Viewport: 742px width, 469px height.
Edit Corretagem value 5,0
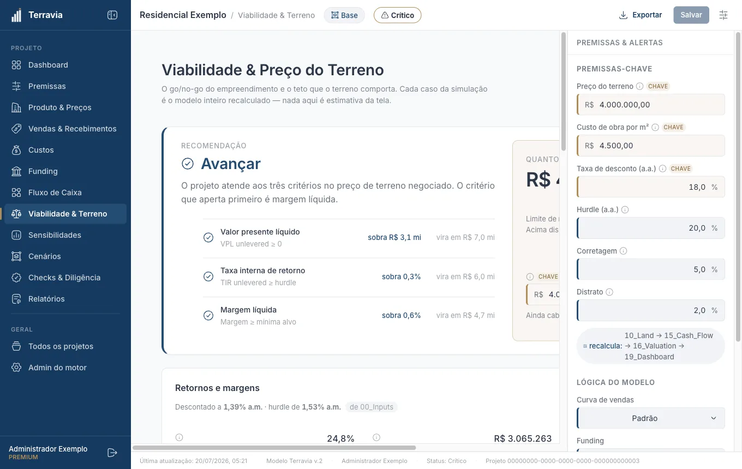pyautogui.click(x=651, y=269)
